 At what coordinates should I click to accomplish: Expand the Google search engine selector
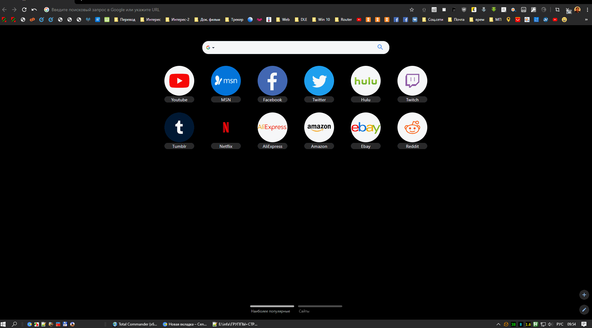click(x=210, y=48)
